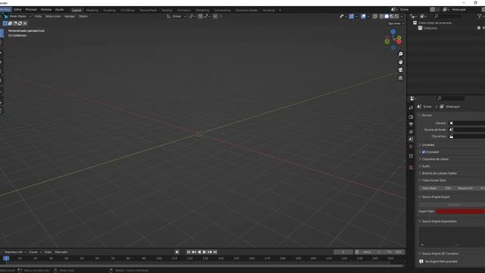Open the Output properties tab icon

[x=411, y=124]
